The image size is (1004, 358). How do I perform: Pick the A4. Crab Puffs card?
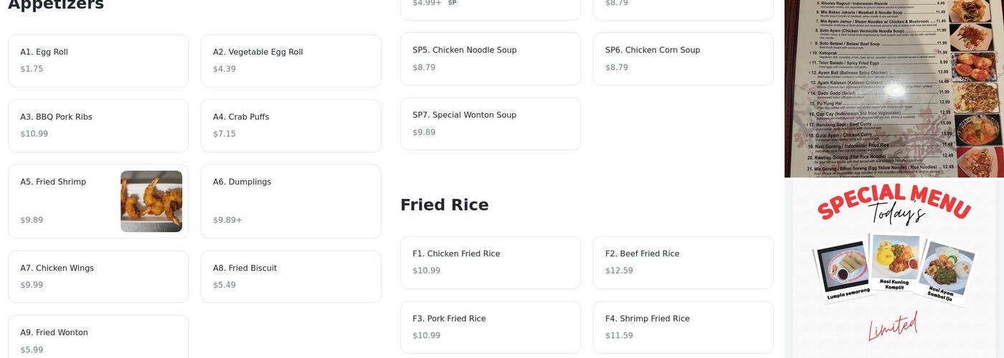point(290,126)
